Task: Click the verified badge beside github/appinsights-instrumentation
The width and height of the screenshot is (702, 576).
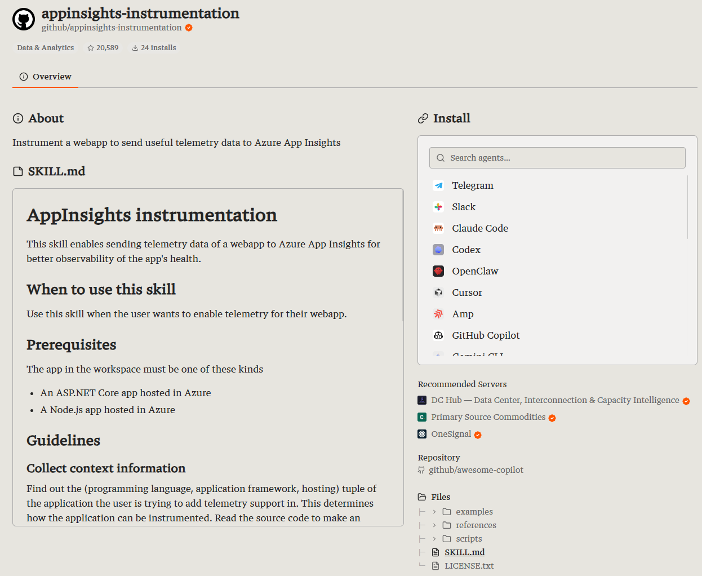Action: click(189, 28)
